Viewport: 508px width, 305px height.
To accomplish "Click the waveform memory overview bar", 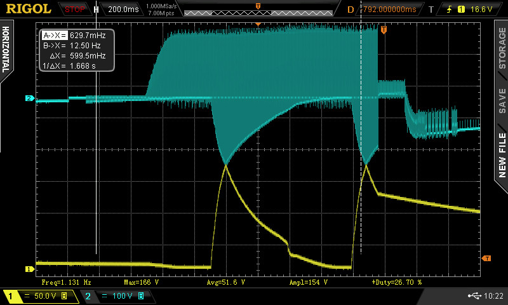I will 258,13.
